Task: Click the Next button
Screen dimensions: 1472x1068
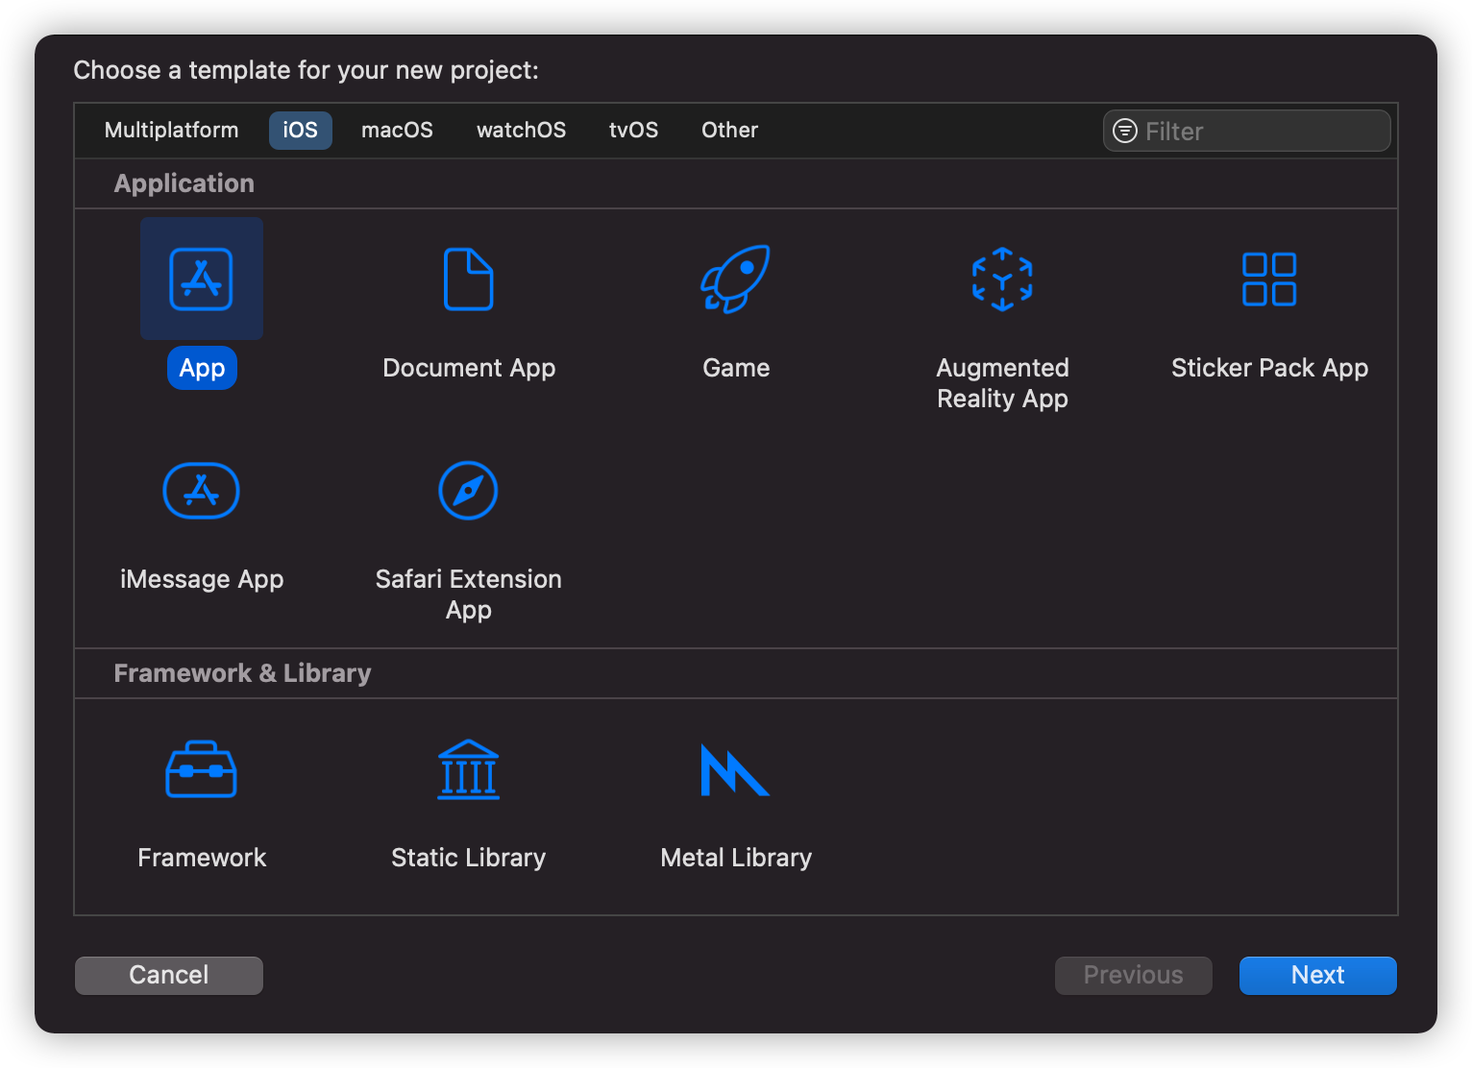Action: (x=1317, y=975)
